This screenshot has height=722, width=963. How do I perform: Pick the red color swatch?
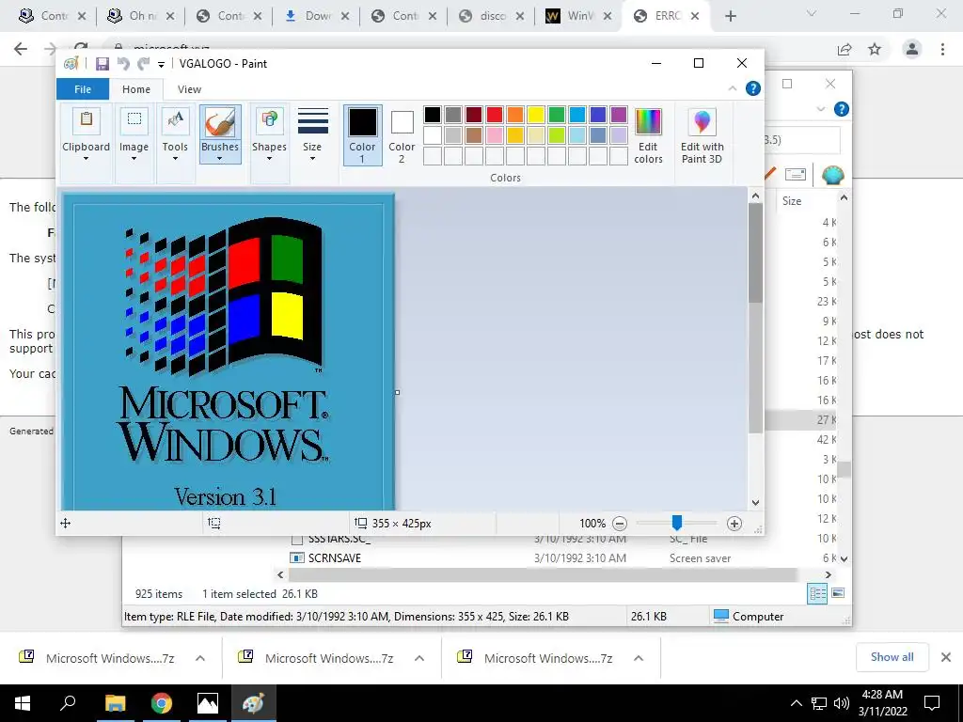(x=495, y=115)
